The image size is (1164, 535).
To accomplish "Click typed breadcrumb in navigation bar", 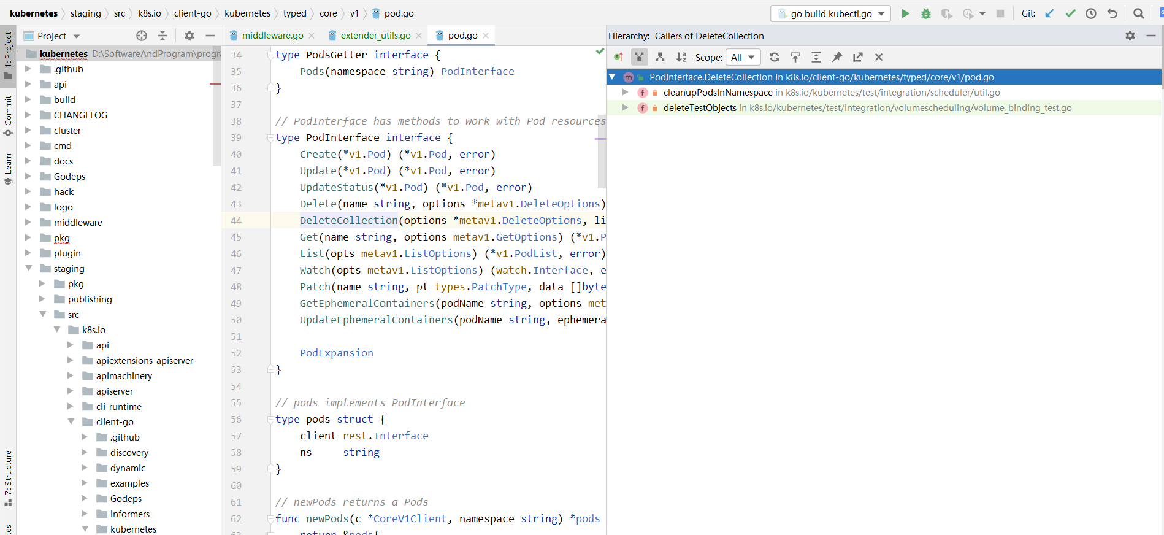I will coord(294,13).
